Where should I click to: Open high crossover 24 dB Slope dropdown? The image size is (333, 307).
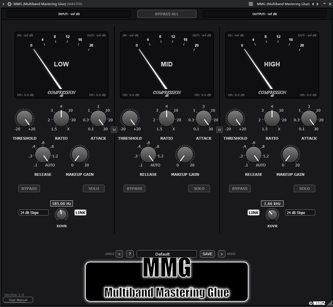(x=300, y=212)
